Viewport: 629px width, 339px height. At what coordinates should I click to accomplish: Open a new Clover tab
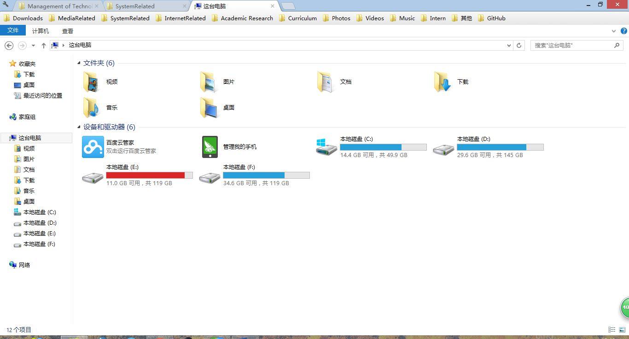click(x=288, y=6)
